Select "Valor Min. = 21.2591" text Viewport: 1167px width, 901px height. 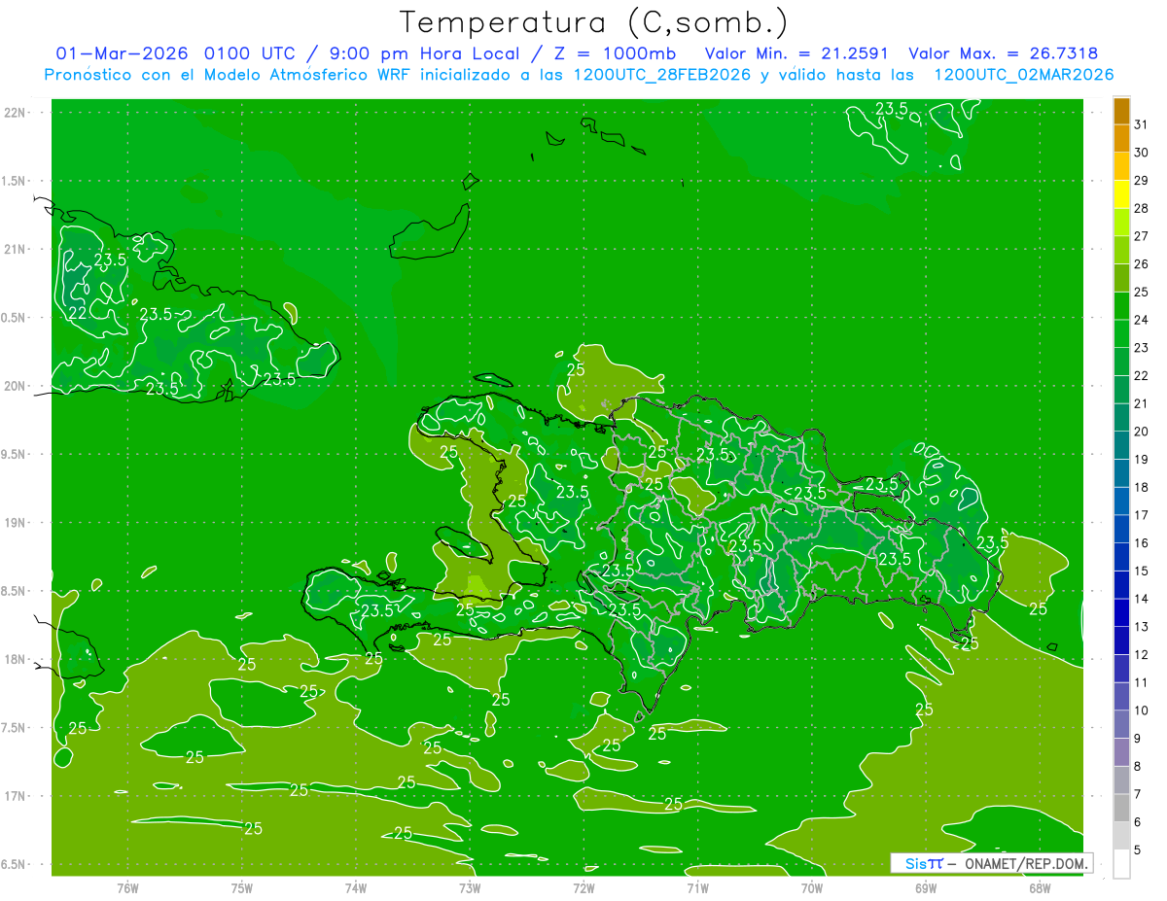coord(797,53)
